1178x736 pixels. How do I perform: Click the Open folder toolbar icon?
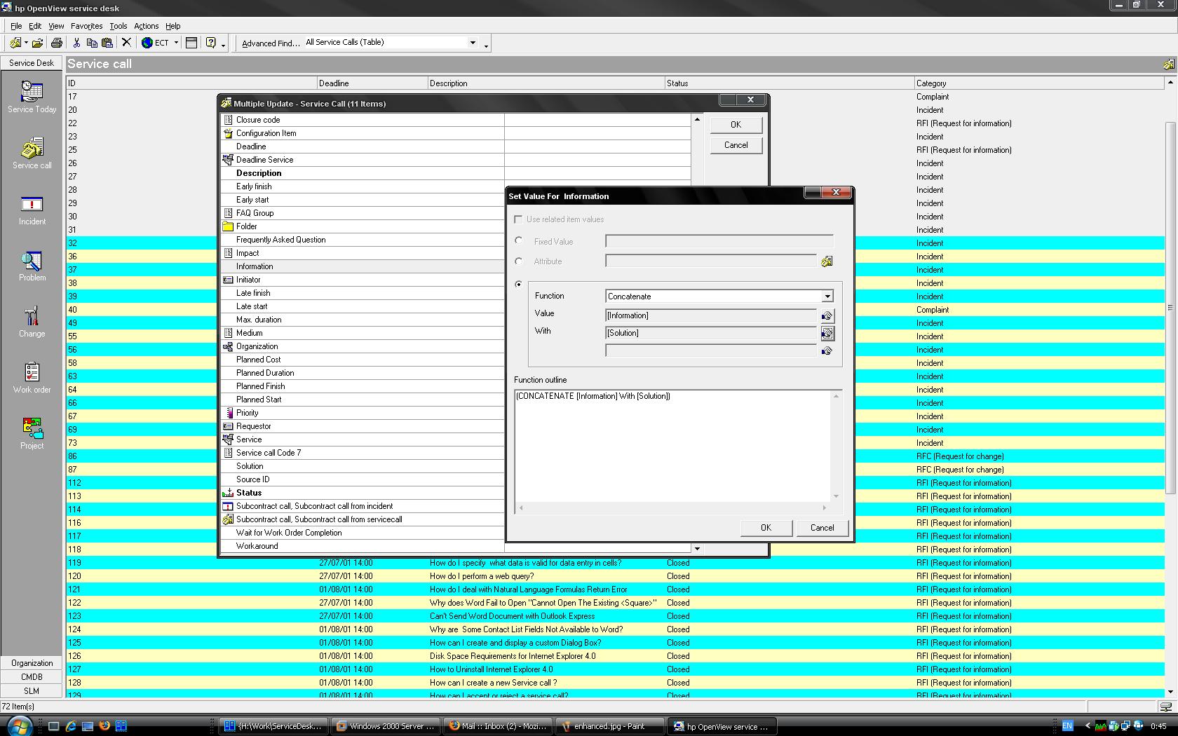coord(37,43)
